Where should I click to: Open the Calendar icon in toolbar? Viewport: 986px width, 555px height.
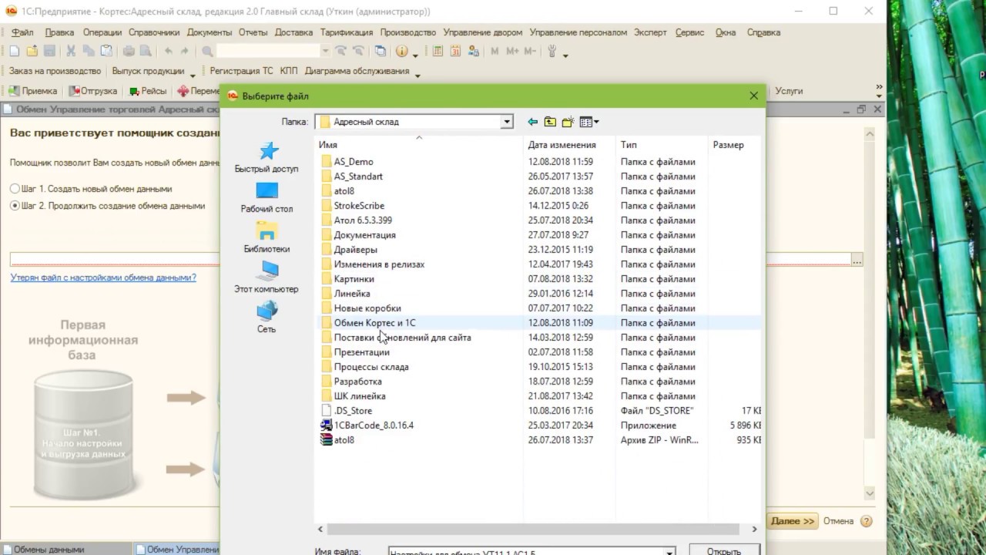tap(455, 52)
